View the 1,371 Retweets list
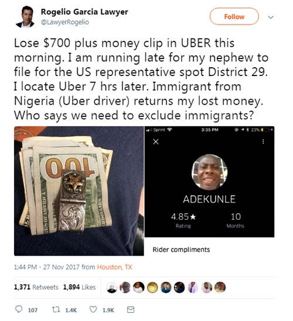Image resolution: width=293 pixels, height=321 pixels. [x=36, y=287]
